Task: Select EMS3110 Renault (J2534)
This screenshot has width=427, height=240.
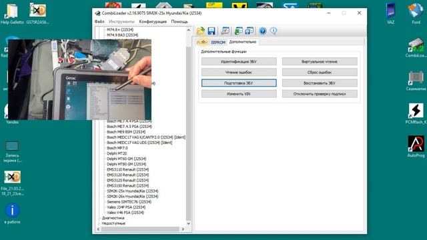Action: point(127,169)
